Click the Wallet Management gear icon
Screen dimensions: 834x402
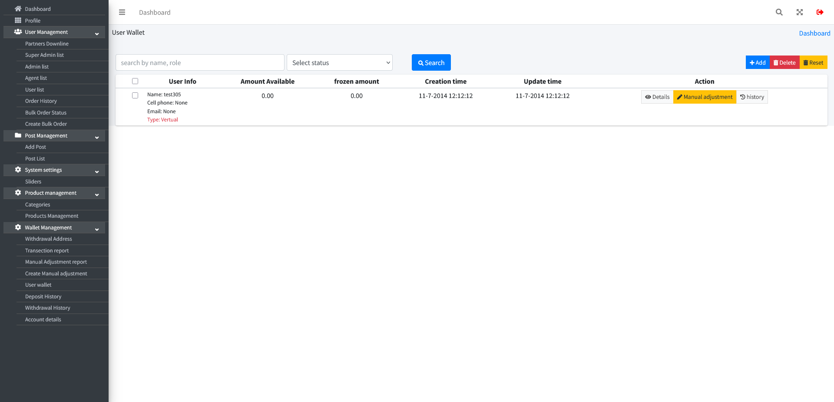click(18, 227)
